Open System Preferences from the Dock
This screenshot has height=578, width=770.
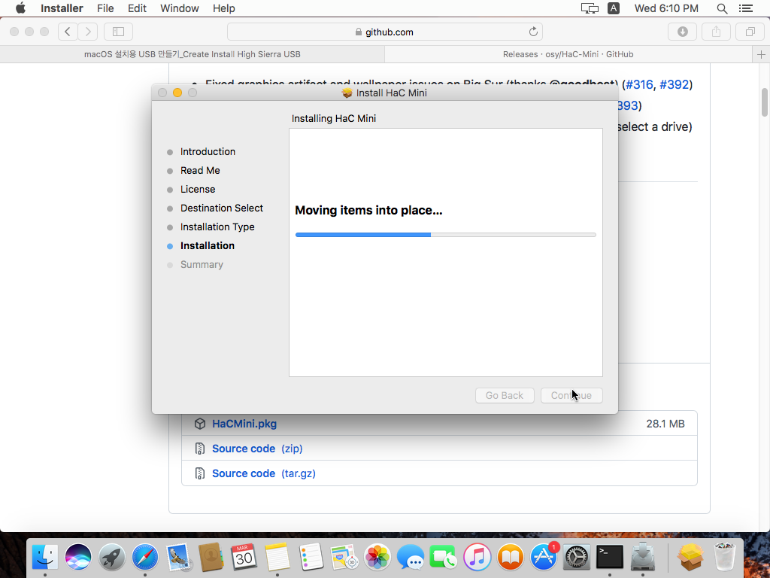577,558
